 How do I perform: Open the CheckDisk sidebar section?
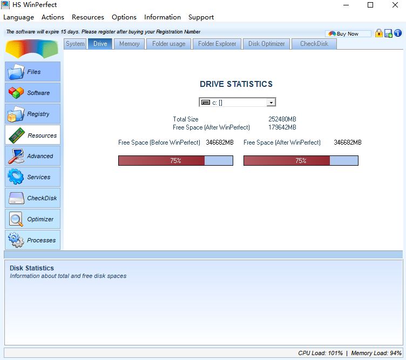(32, 198)
